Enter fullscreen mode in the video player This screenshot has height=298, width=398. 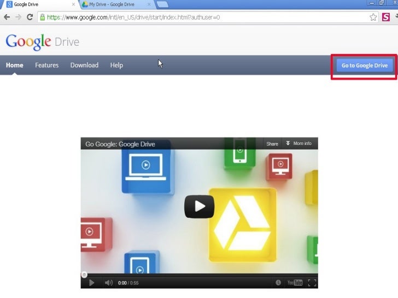[x=312, y=283]
